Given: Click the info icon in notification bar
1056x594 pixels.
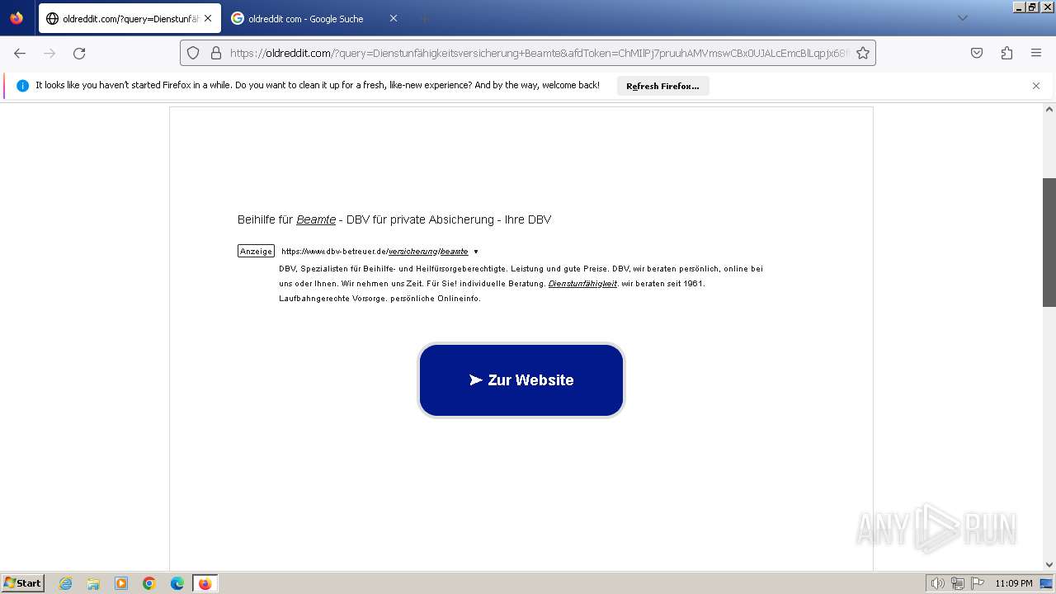Looking at the screenshot, I should (x=22, y=86).
